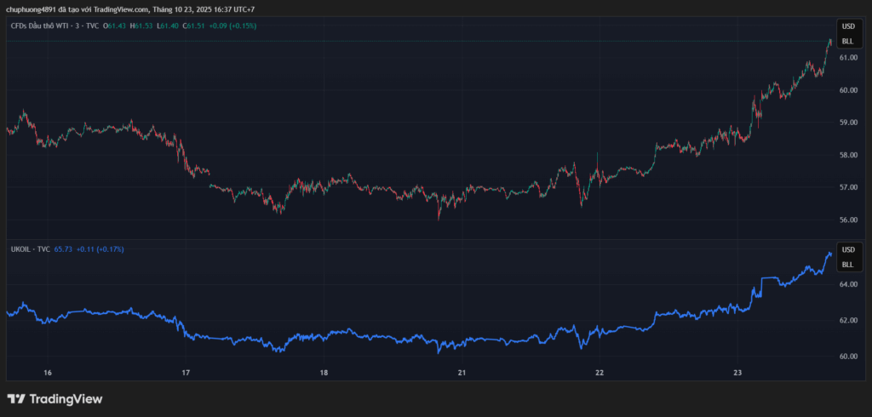Click date label 16 on time axis
Image resolution: width=872 pixels, height=417 pixels.
[x=48, y=373]
